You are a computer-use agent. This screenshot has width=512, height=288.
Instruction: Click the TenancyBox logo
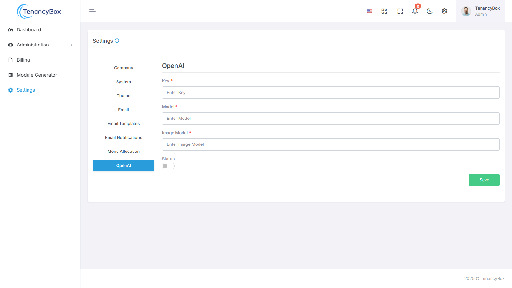coord(39,12)
